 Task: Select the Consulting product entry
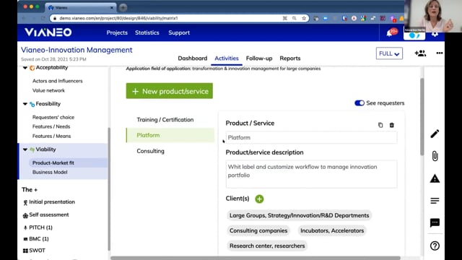[x=151, y=151]
